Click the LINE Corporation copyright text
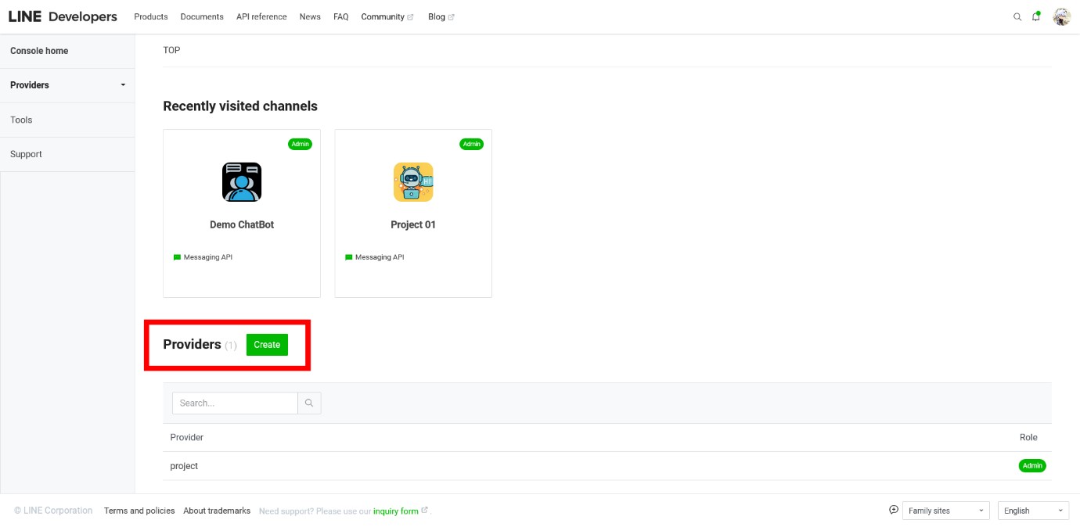Screen dimensions: 1080x527 pyautogui.click(x=53, y=511)
